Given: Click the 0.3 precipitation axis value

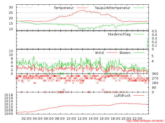Looking at the screenshot, I should tap(154, 38).
